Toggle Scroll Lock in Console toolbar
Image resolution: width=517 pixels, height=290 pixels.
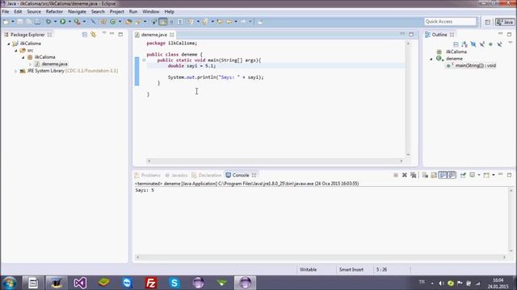(434, 176)
